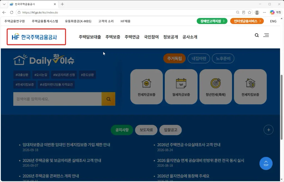This screenshot has width=284, height=182.
Task: Click the site info lock icon
Action: tap(19, 12)
